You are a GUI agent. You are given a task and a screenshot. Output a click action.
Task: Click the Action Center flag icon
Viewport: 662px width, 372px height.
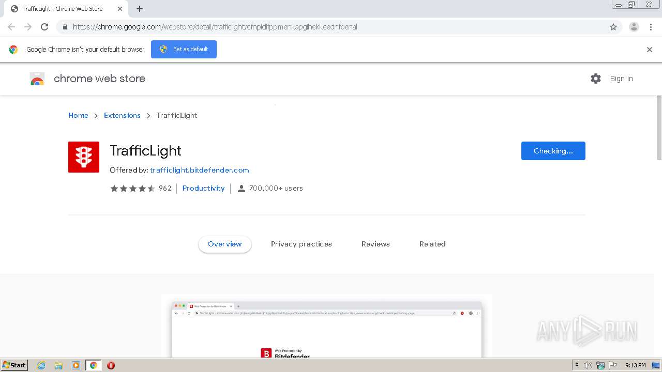613,365
